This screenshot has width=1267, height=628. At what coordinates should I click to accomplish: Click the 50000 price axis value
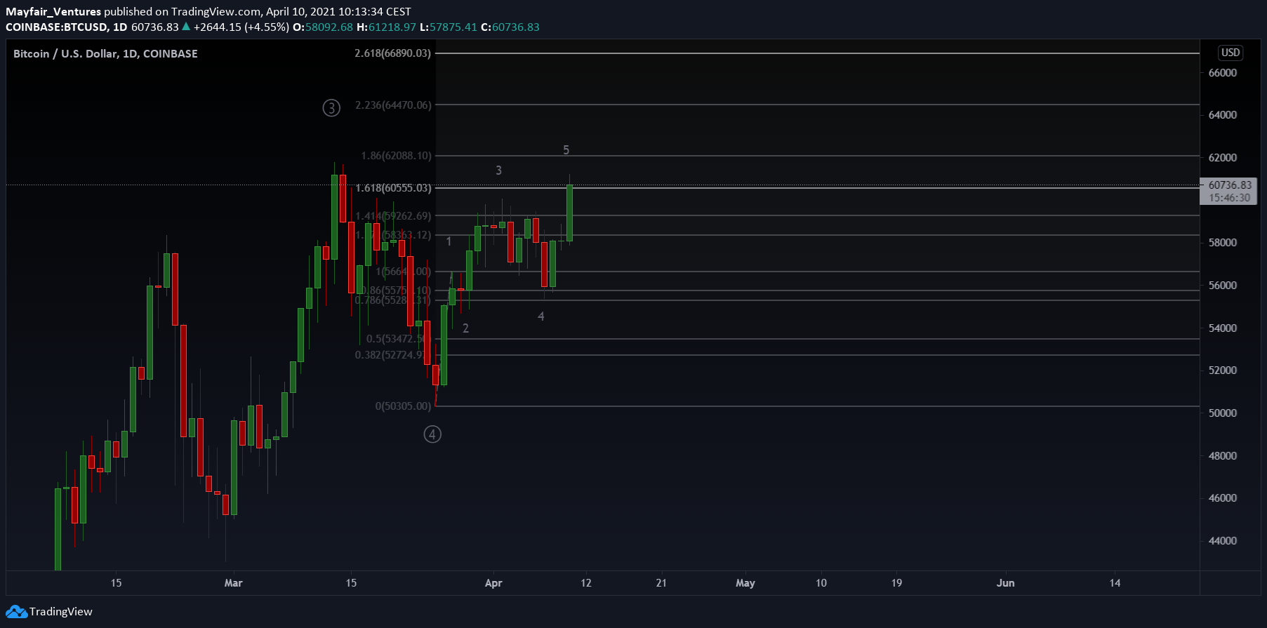pos(1222,413)
